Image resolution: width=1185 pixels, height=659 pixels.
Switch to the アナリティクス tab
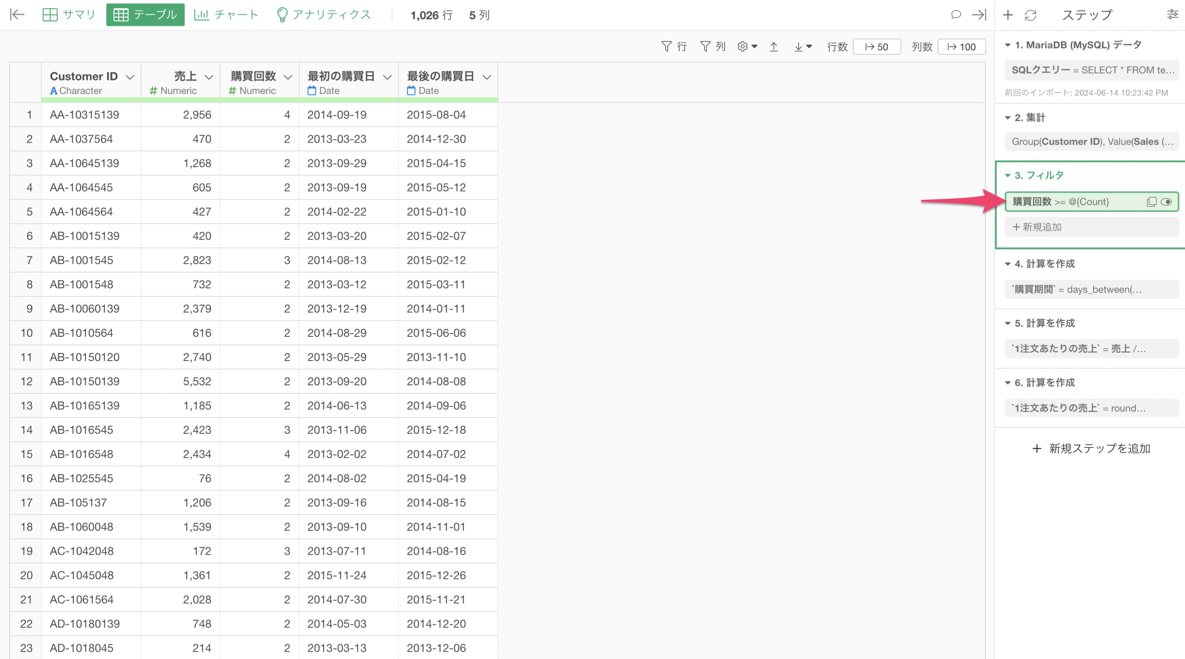[x=324, y=15]
